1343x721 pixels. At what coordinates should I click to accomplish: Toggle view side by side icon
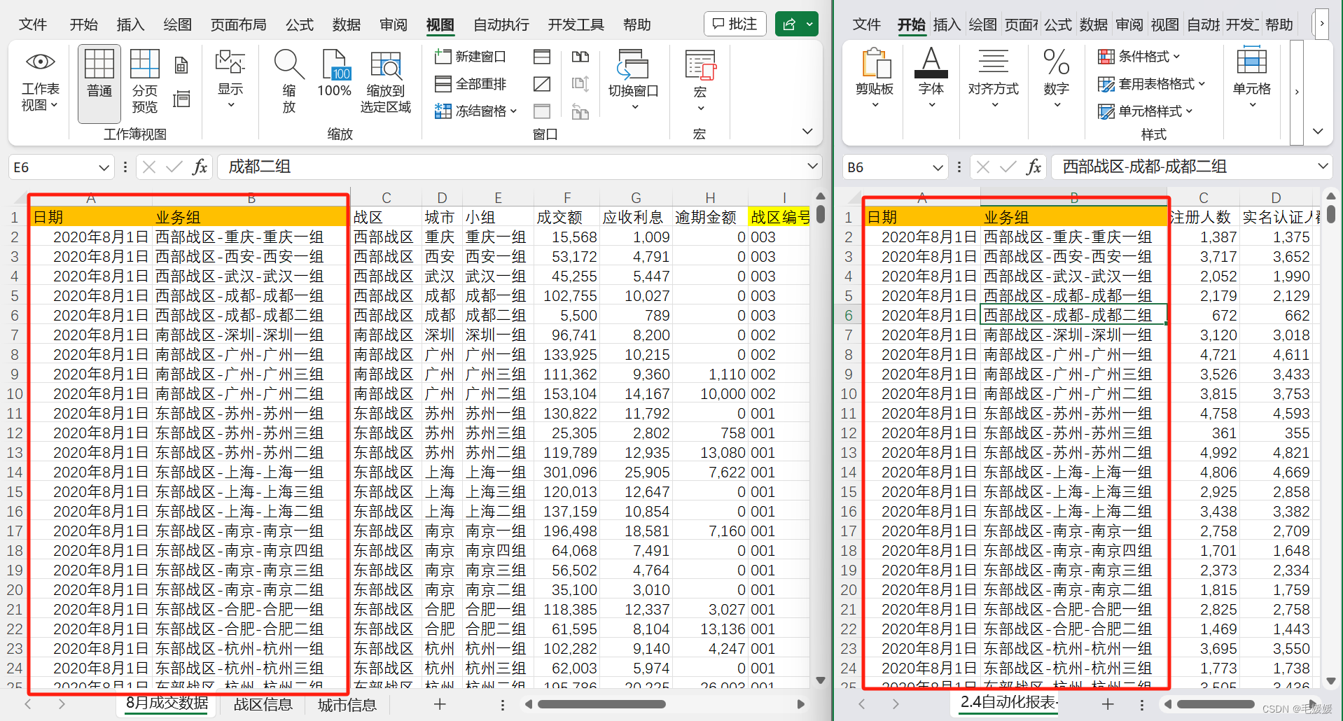[580, 57]
